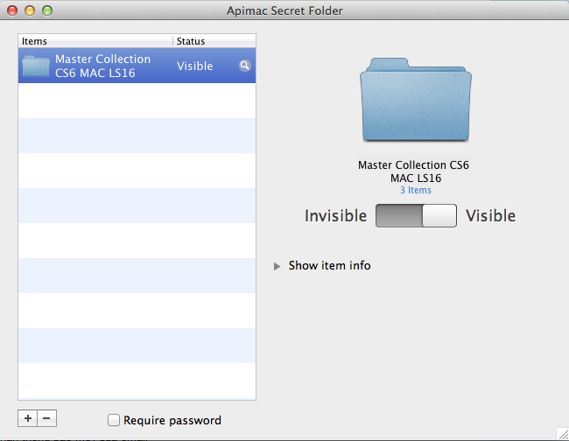Screen dimensions: 569x441
Task: Click the Invisible label beside the switch
Action: 335,216
